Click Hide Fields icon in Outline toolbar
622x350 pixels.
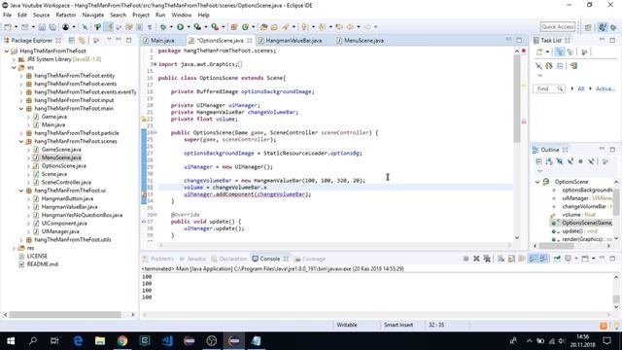pyautogui.click(x=560, y=161)
